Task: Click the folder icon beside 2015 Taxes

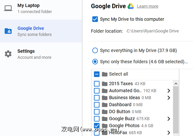Action: 105,84
